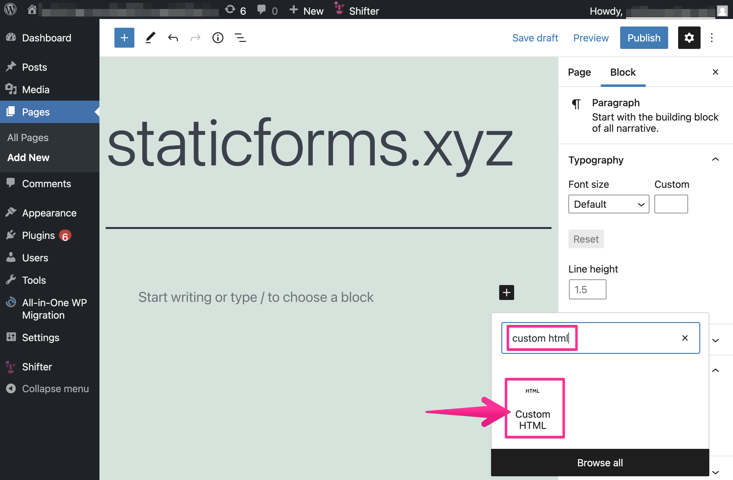The width and height of the screenshot is (733, 480).
Task: Toggle the settings gear sidebar
Action: pos(689,38)
